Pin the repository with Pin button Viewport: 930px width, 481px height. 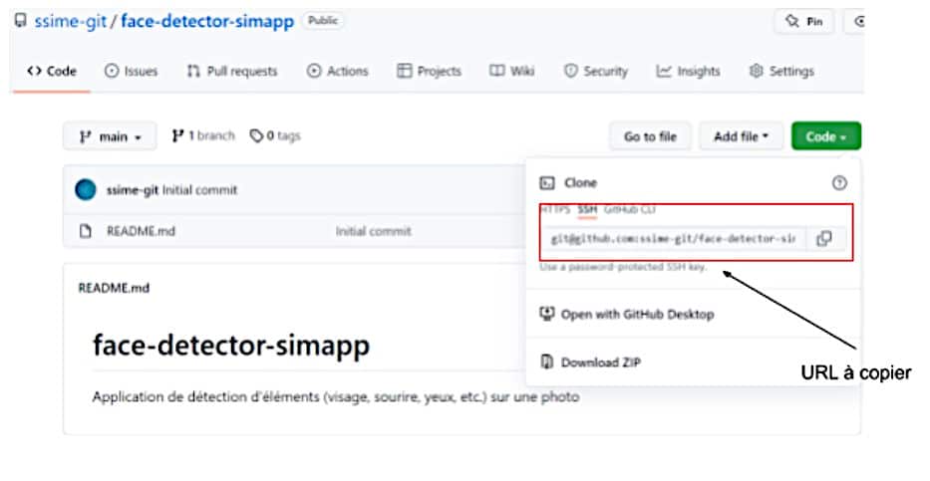point(805,21)
